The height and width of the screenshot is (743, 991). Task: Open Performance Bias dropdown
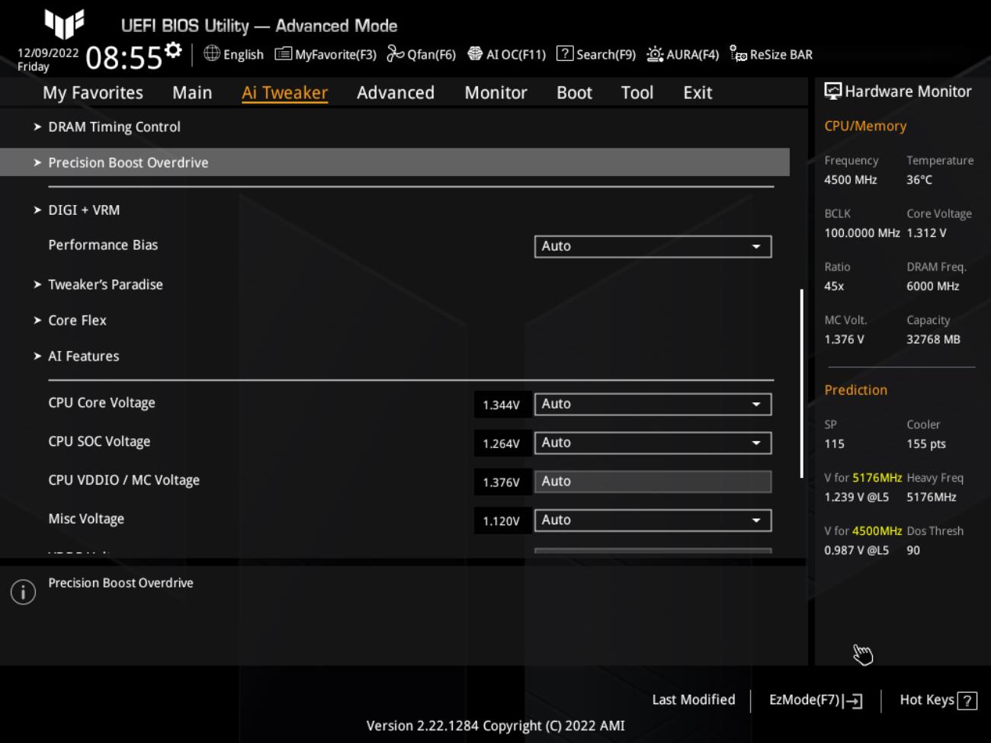(653, 246)
